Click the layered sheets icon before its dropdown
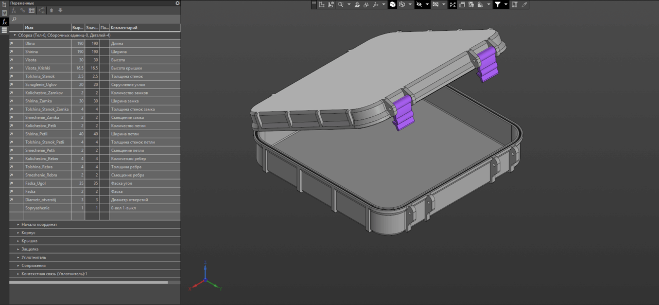 point(480,5)
